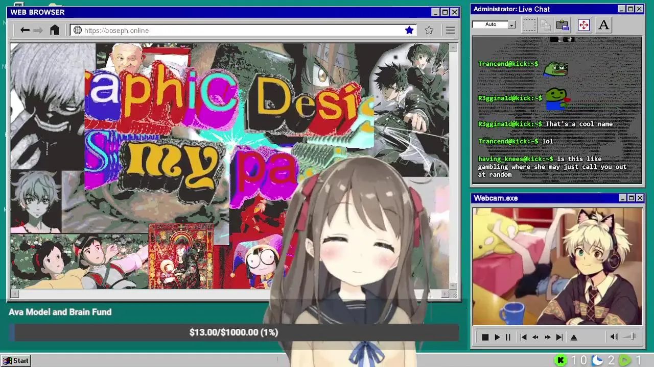The height and width of the screenshot is (367, 654).
Task: Click Trancend's pepe emote message
Action: click(555, 68)
